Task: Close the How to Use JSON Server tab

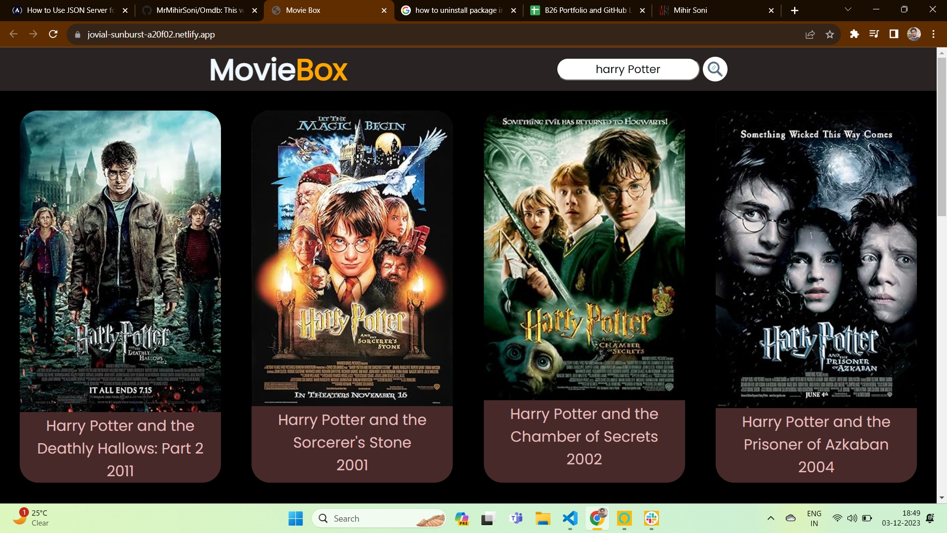Action: coord(125,10)
